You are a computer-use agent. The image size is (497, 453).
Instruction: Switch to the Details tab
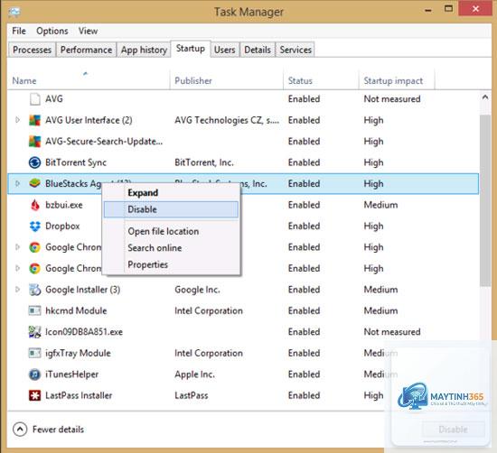tap(258, 50)
